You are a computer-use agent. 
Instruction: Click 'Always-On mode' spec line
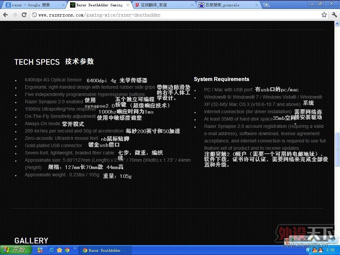[x=42, y=124]
